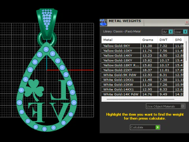This screenshot has height=142, width=189.
Task: Close the Metal Weights panel
Action: [x=187, y=22]
